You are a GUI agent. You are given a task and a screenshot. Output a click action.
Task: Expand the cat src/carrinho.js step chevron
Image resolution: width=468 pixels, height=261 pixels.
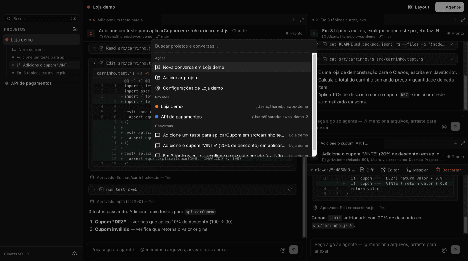[318, 59]
